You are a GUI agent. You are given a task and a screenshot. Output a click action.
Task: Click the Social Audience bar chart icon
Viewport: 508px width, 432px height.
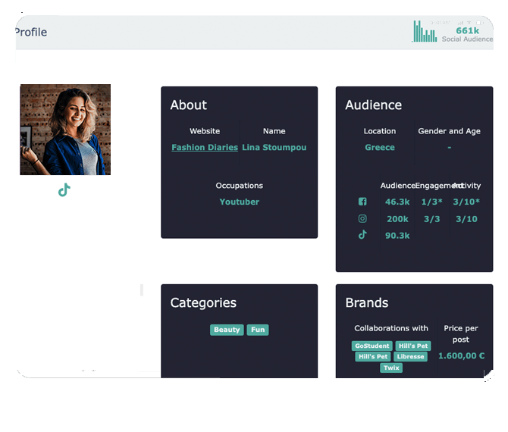click(425, 32)
